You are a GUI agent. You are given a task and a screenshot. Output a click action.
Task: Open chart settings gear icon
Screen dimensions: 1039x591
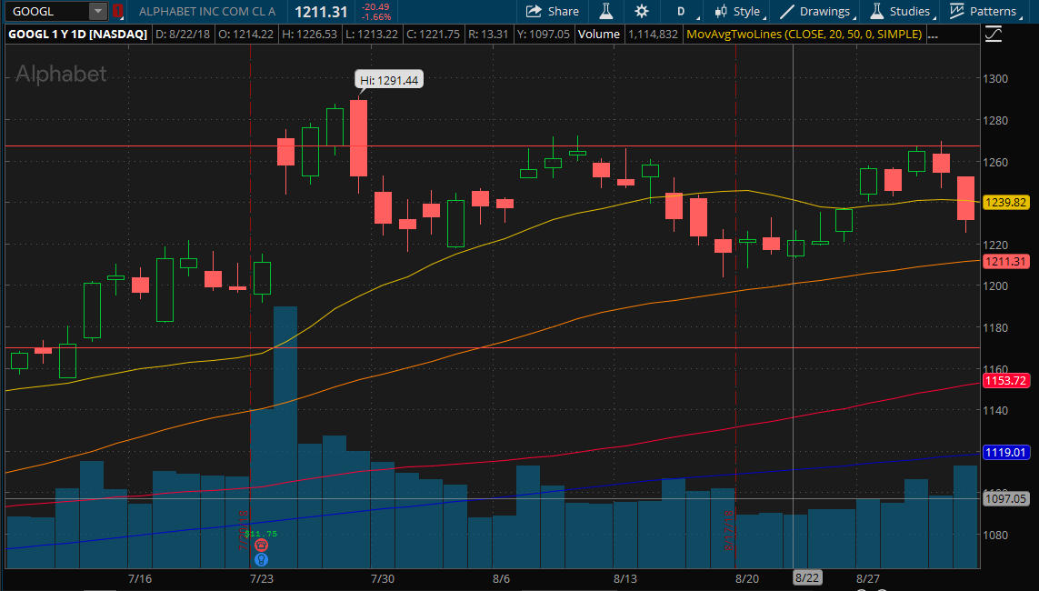point(642,11)
